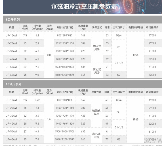Click G1-1/2 outlet size in 8公斤 table

pyautogui.click(x=119, y=63)
